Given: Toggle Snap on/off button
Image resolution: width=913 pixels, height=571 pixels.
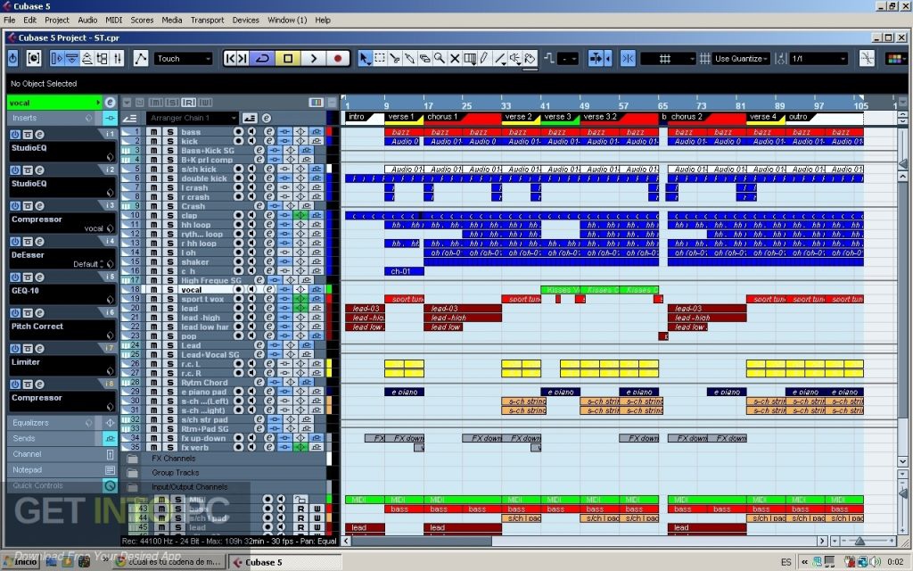Looking at the screenshot, I should click(x=628, y=58).
